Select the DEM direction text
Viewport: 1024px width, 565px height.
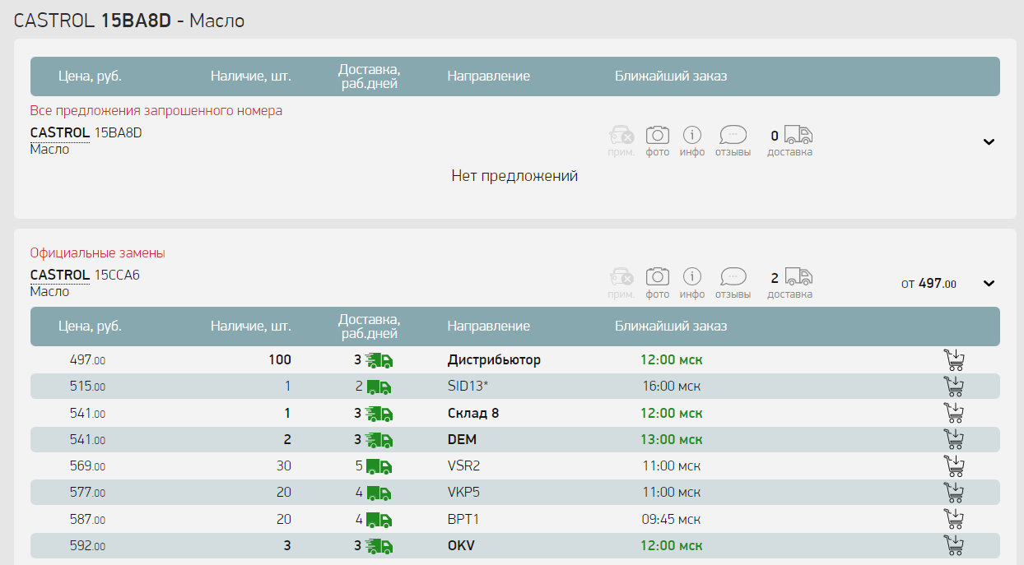(x=462, y=439)
